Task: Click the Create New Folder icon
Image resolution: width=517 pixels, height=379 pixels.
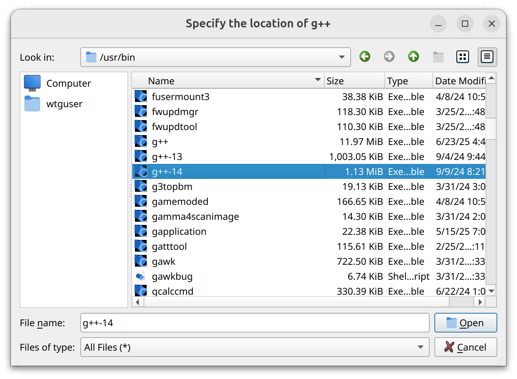Action: pos(438,57)
